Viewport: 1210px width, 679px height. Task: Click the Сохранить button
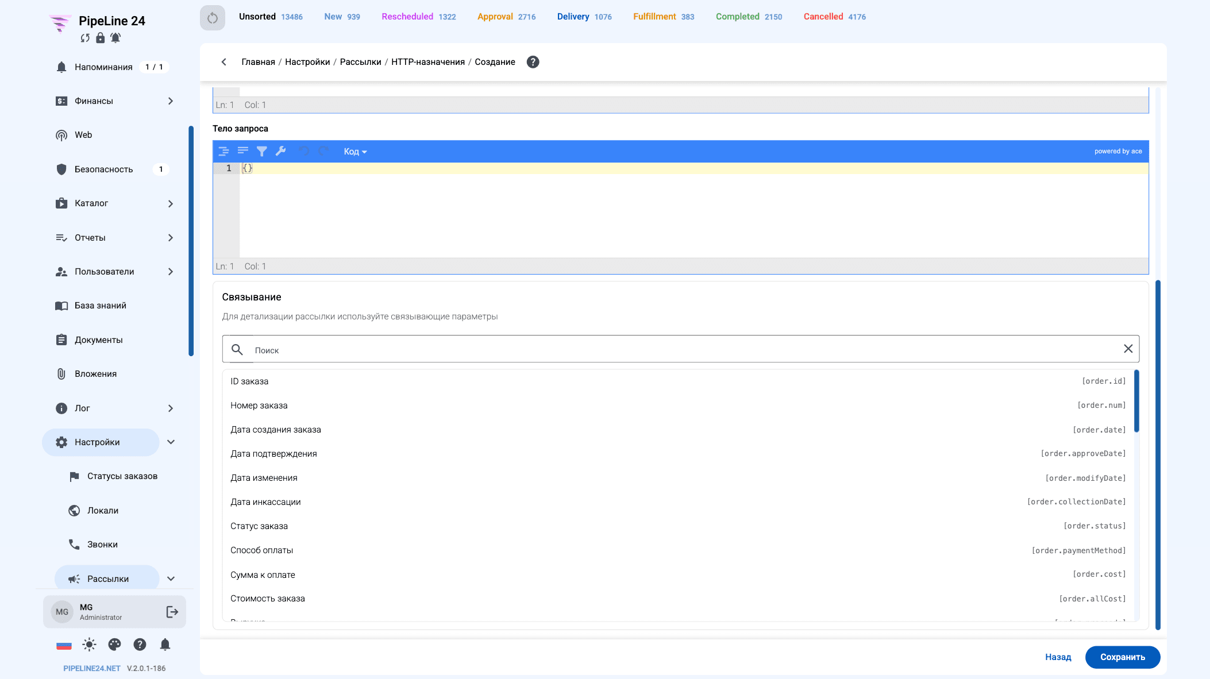click(1123, 657)
